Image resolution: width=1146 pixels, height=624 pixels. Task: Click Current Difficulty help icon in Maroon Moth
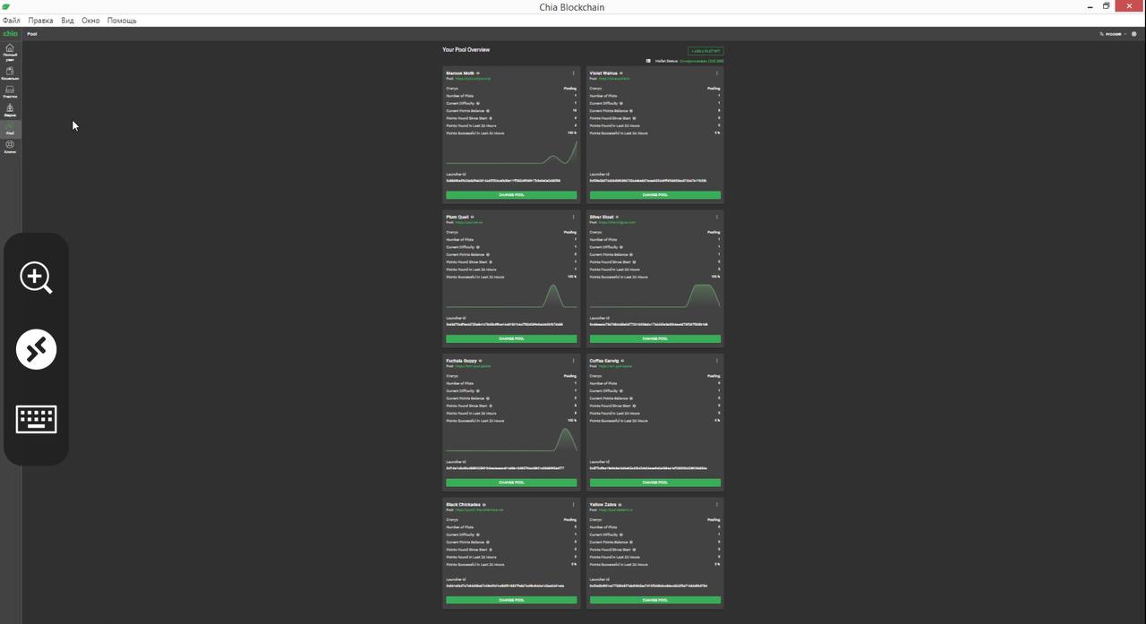point(478,103)
